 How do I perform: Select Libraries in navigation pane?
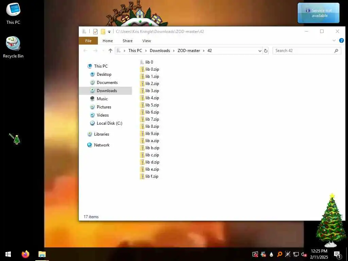(x=101, y=134)
